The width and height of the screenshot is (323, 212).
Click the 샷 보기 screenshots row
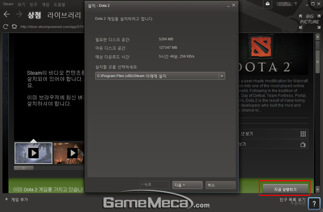click(x=274, y=134)
